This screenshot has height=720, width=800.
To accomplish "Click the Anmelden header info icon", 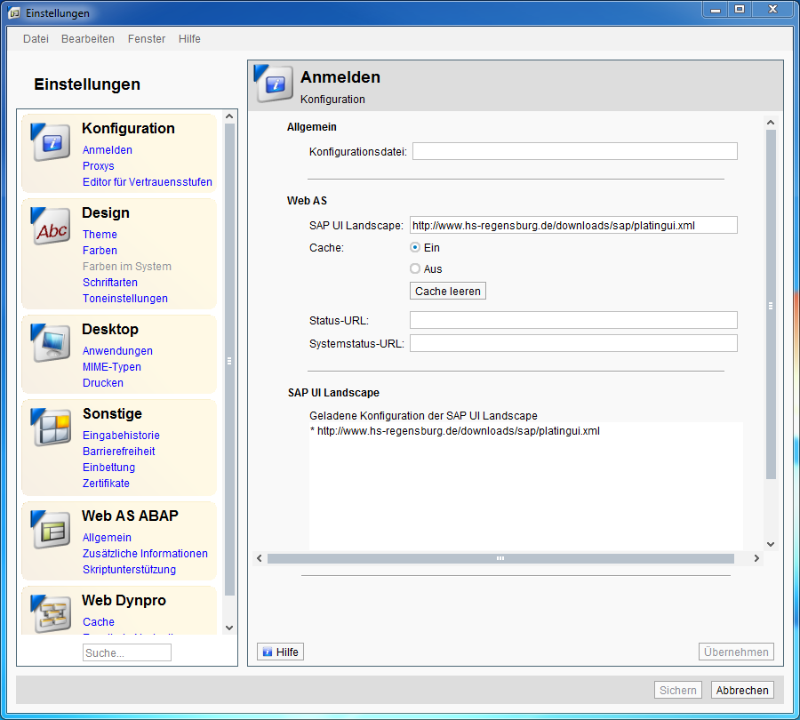I will click(x=275, y=84).
